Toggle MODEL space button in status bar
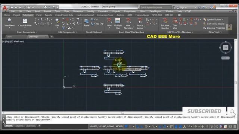 [x=119, y=127]
